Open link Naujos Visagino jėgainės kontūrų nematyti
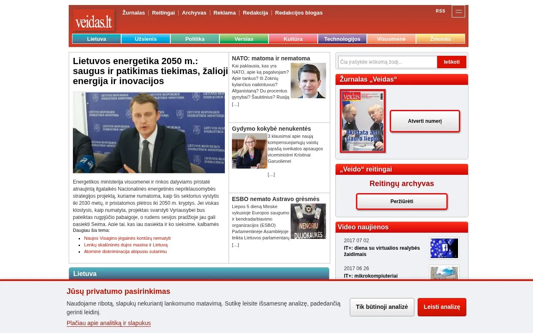Screen dimensions: 533x333 [x=127, y=238]
